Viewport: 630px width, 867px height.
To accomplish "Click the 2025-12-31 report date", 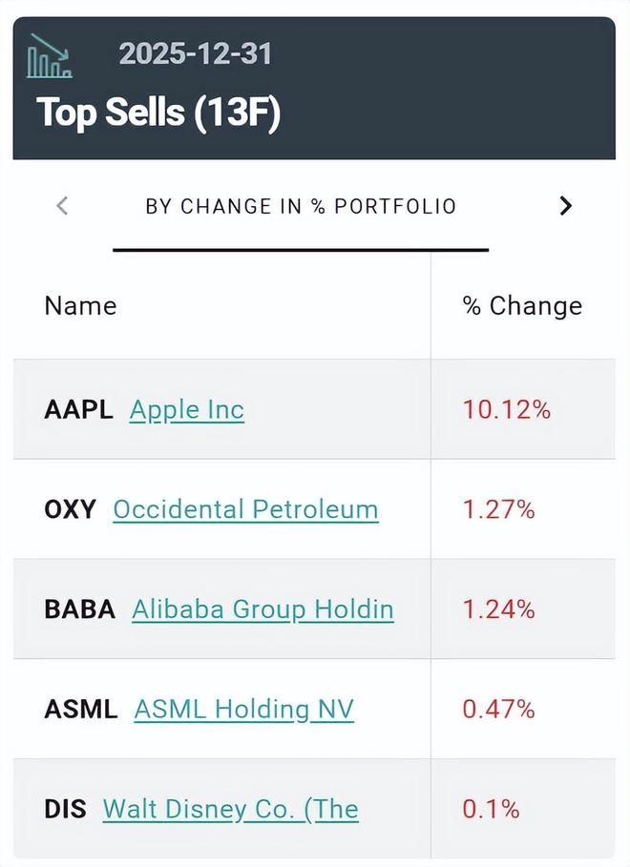I will point(196,53).
